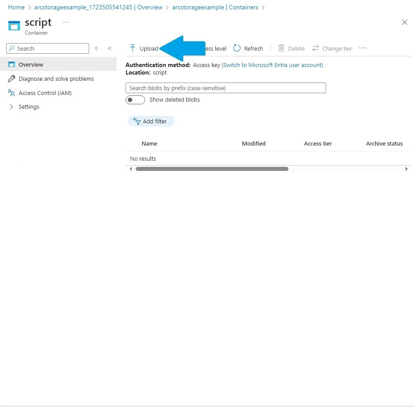Click the Refresh circular arrow icon

click(237, 48)
